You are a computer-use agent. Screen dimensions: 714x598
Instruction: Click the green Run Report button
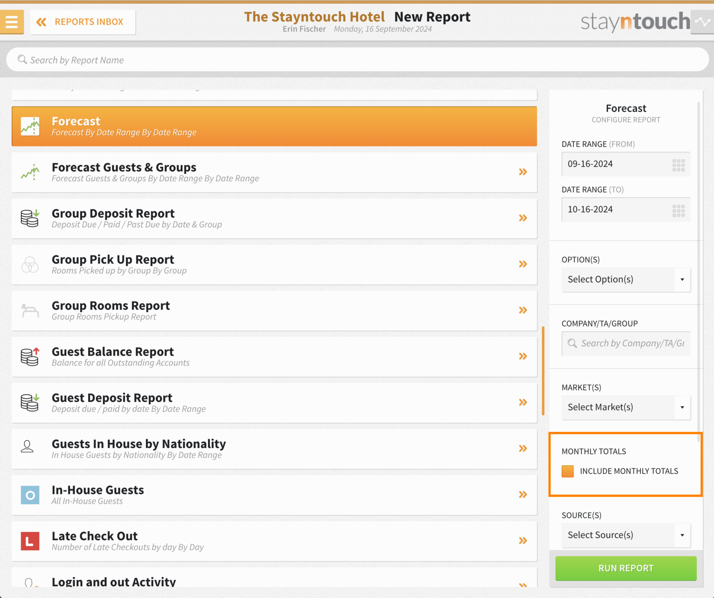[x=626, y=568]
